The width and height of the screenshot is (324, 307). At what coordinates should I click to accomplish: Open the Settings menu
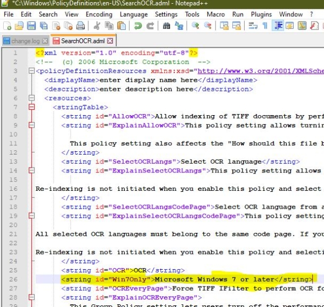coord(166,14)
